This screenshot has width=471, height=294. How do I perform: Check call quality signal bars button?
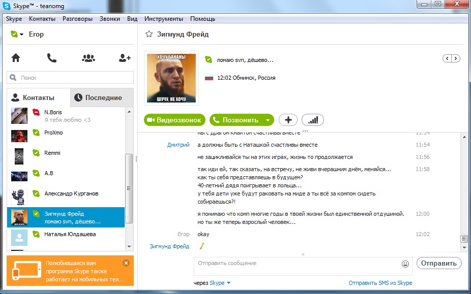click(x=313, y=120)
